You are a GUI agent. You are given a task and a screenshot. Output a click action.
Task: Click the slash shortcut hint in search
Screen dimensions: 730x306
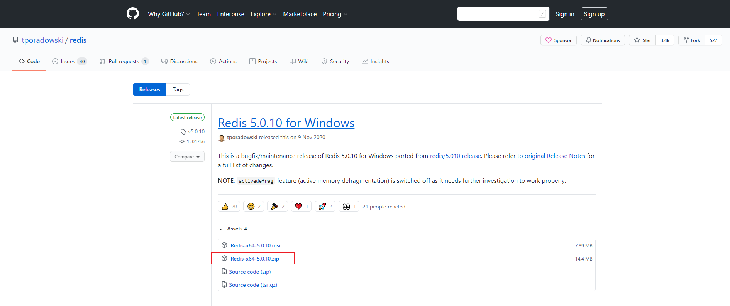(x=542, y=14)
